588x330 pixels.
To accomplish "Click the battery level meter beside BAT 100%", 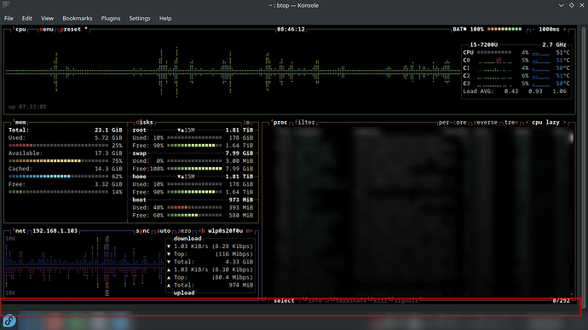I will click(x=504, y=29).
